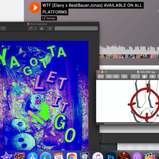Open iMovie from the dock

tap(7, 156)
